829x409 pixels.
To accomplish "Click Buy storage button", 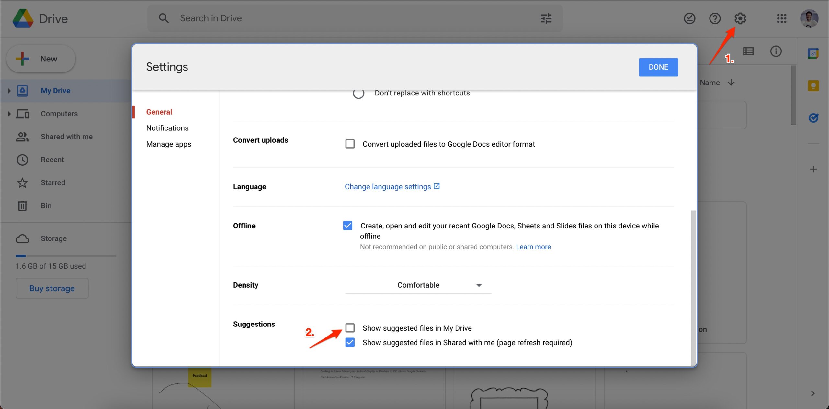I will [52, 288].
